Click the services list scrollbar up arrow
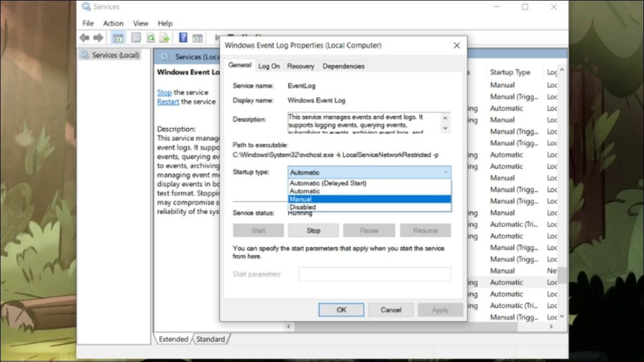This screenshot has width=644, height=362. (x=562, y=70)
